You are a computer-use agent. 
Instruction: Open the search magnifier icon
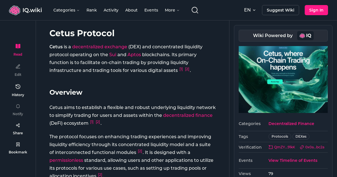click(x=195, y=10)
